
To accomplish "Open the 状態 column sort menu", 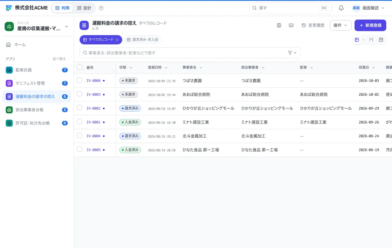I will pos(131,67).
